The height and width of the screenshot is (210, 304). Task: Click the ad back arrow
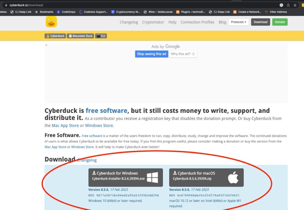[47, 45]
